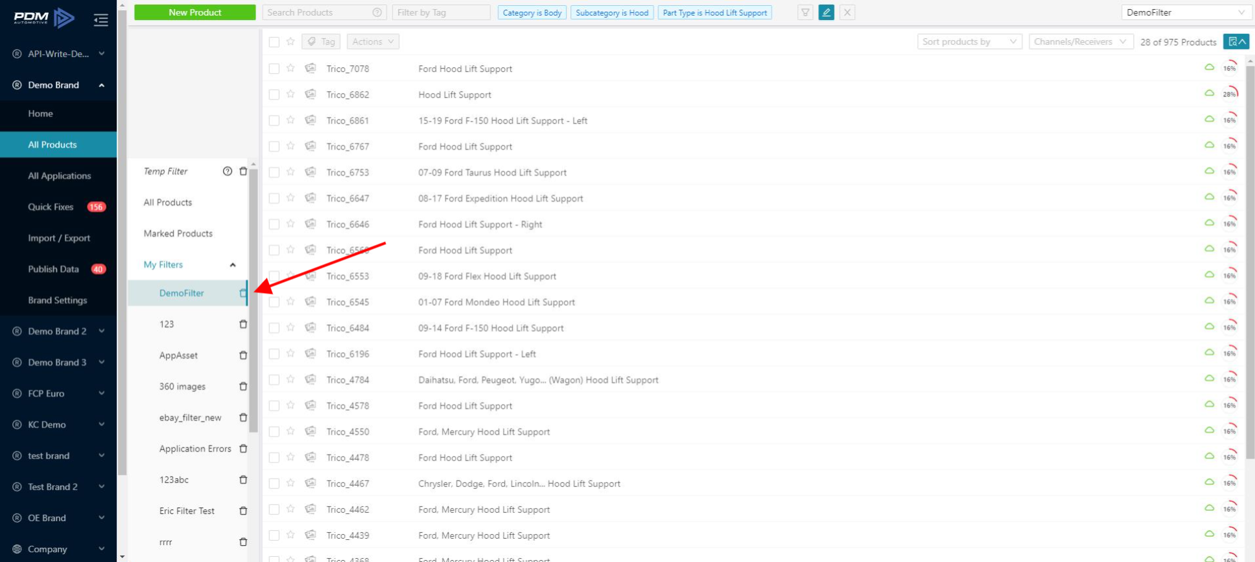Check the Trico_6862 checkbox
Image resolution: width=1255 pixels, height=562 pixels.
(274, 95)
